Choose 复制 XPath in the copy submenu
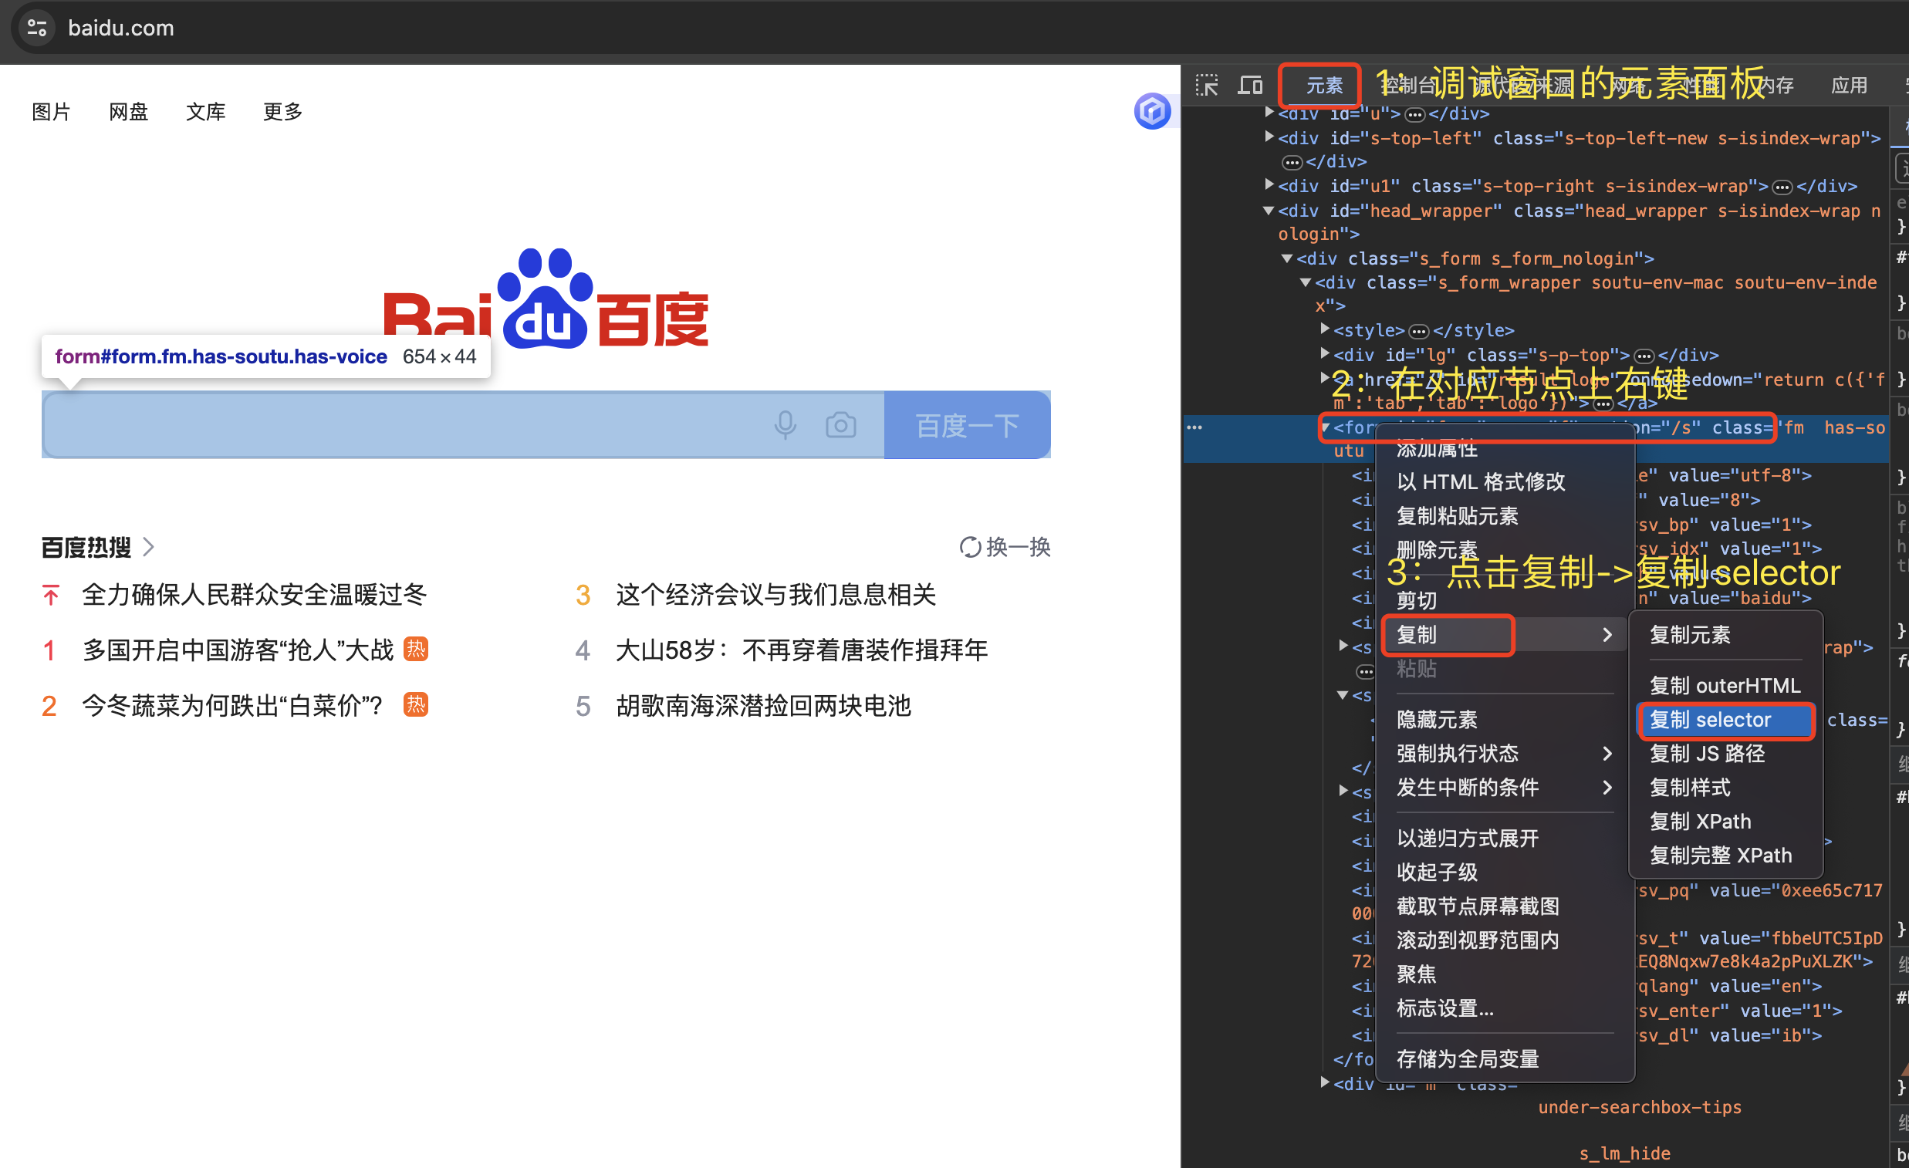The image size is (1909, 1168). [1726, 822]
